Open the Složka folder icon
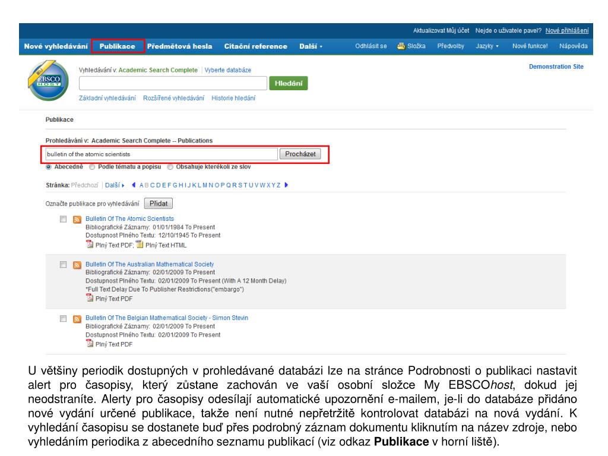 click(401, 46)
